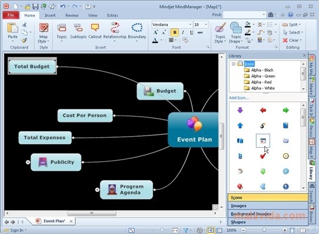Screen dimensions: 319x234
Task: Switch to the View ribbon tab
Action: pyautogui.click(x=92, y=15)
